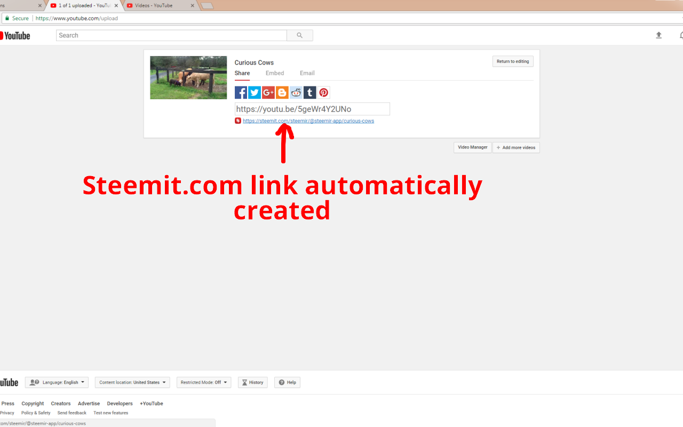
Task: Open the Restricted Mode dropdown
Action: coord(204,382)
